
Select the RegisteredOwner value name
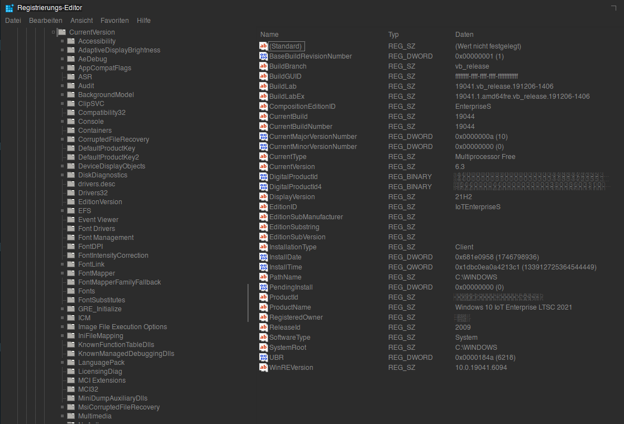pyautogui.click(x=296, y=317)
